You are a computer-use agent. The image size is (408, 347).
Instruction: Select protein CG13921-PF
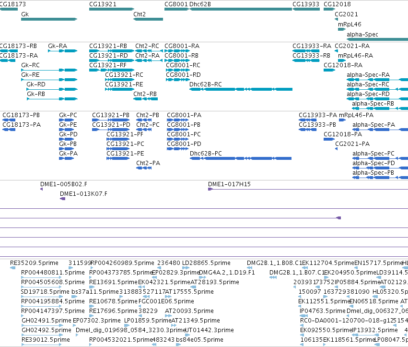tap(125, 134)
